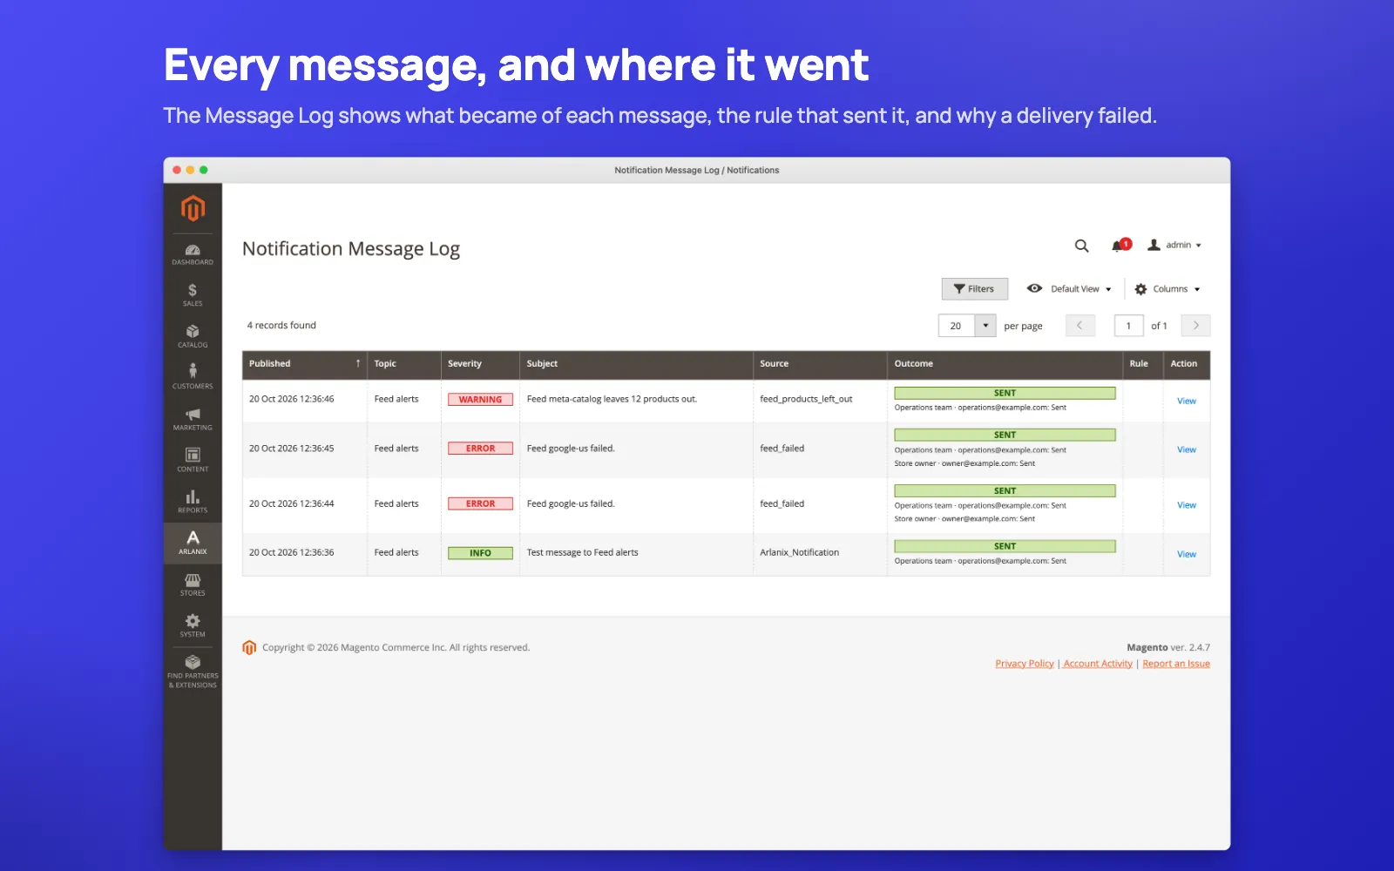1394x871 pixels.
Task: View the 12:36:45 feed_failed message
Action: tap(1187, 450)
